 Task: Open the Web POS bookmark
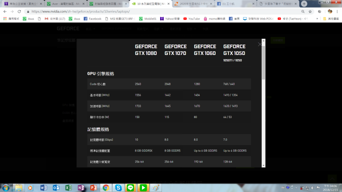click(x=258, y=18)
